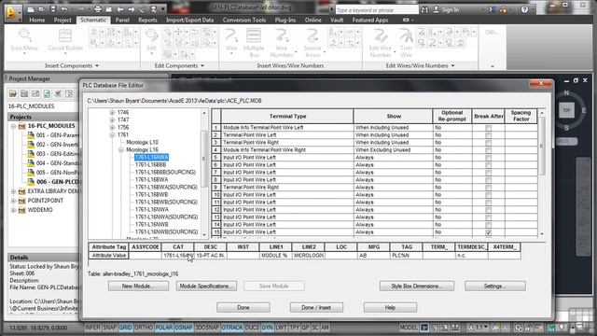Click the Source Arrow tool
The image size is (597, 336).
pos(312,43)
